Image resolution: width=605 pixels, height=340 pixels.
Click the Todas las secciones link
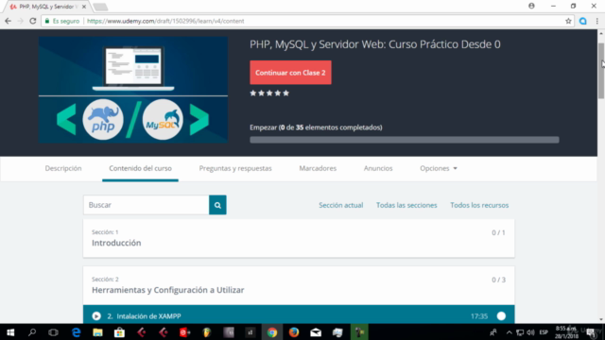tap(406, 205)
